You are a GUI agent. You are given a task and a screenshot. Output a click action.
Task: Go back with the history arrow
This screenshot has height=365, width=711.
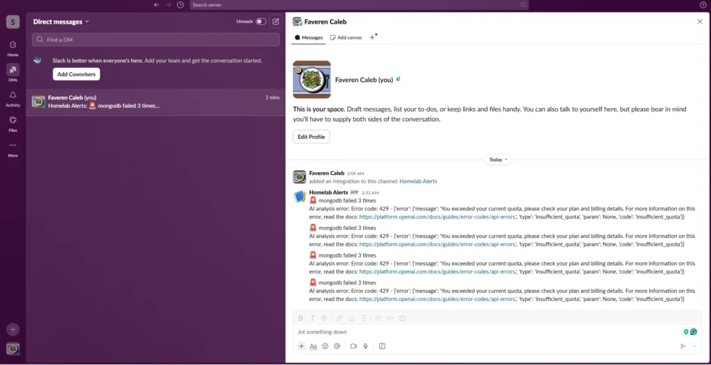156,5
